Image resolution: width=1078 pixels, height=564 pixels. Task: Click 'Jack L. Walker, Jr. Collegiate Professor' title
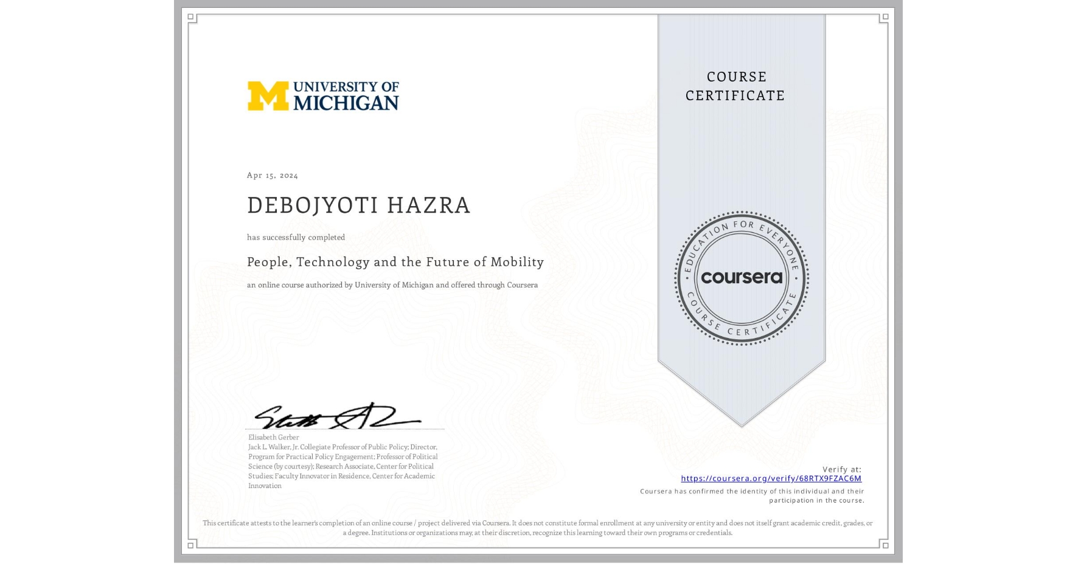343,466
